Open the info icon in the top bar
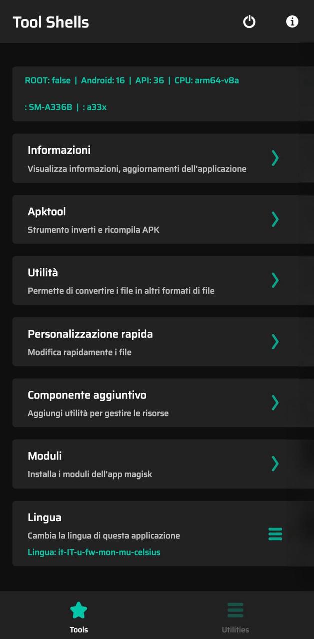 pos(292,22)
